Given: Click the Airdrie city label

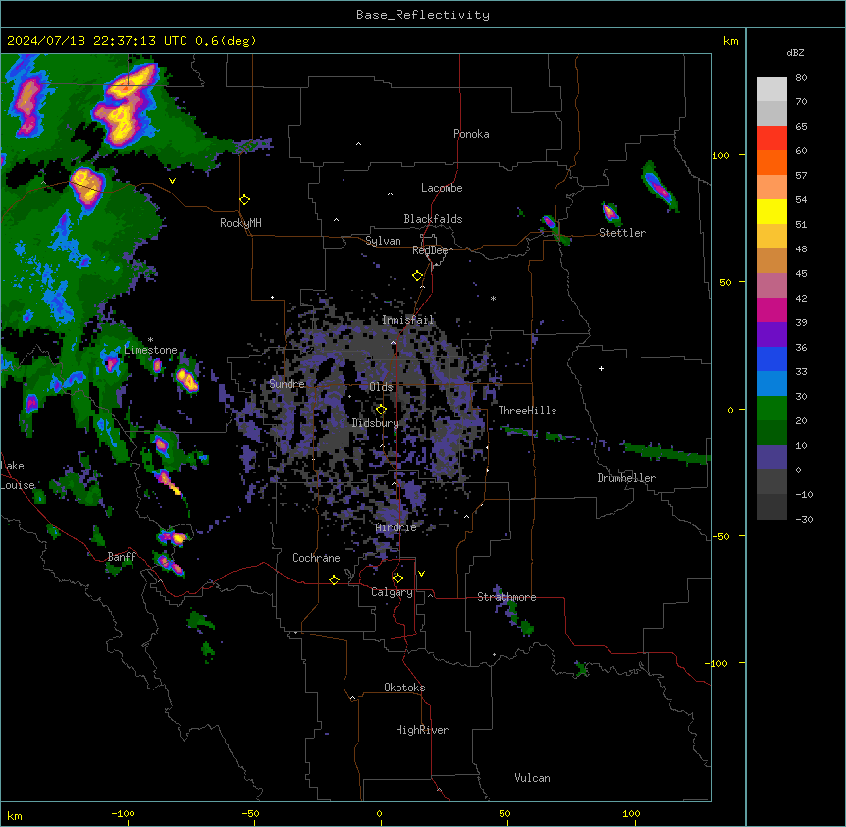Looking at the screenshot, I should click(x=397, y=527).
